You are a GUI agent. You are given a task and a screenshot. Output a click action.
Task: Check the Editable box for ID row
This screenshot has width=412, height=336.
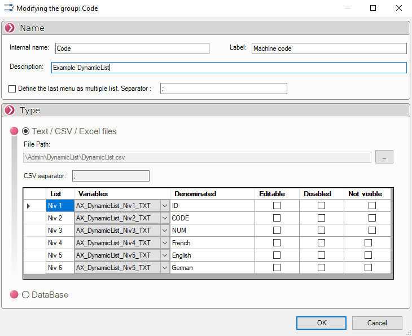[277, 206]
